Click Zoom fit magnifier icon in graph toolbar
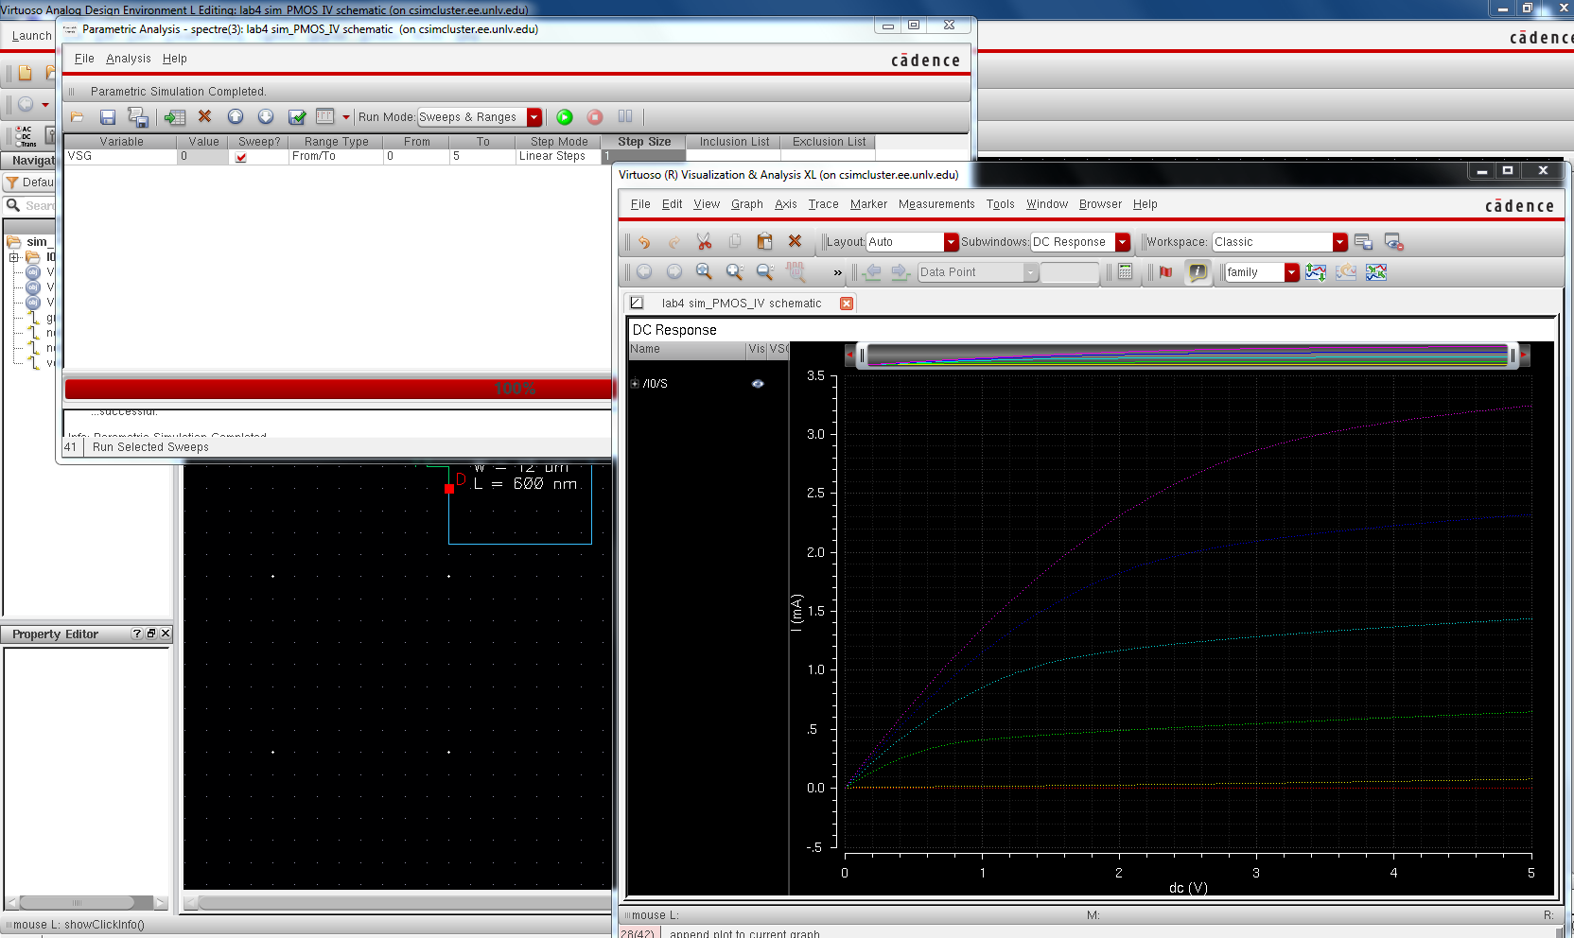 click(704, 272)
